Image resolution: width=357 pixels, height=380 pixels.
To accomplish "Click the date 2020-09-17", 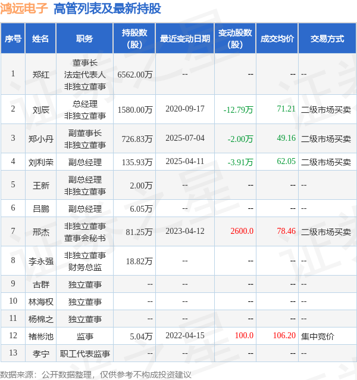I will click(x=185, y=109).
